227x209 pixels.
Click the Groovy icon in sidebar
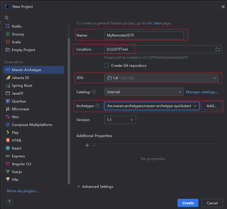[8, 34]
